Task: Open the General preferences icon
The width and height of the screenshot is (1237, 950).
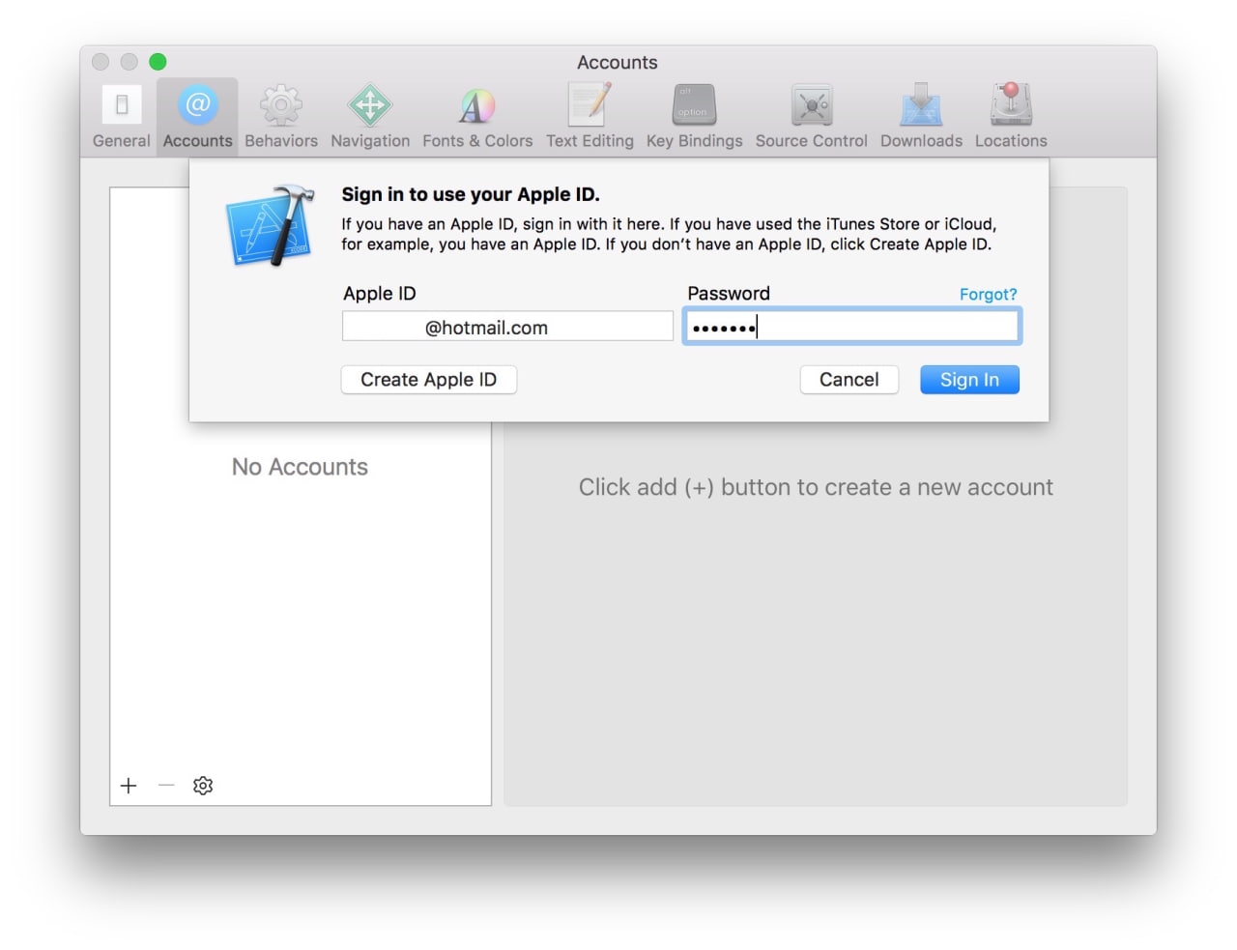Action: coord(122,105)
